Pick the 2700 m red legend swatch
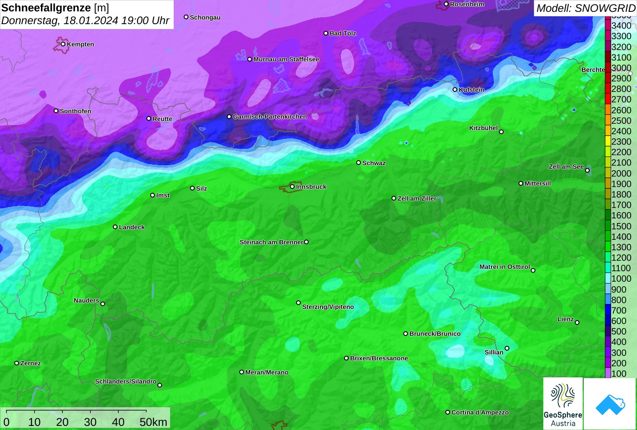Screen dimensions: 637x430 click(607, 99)
